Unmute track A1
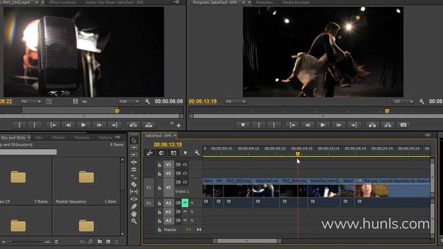This screenshot has width=443, height=249. pos(185,203)
